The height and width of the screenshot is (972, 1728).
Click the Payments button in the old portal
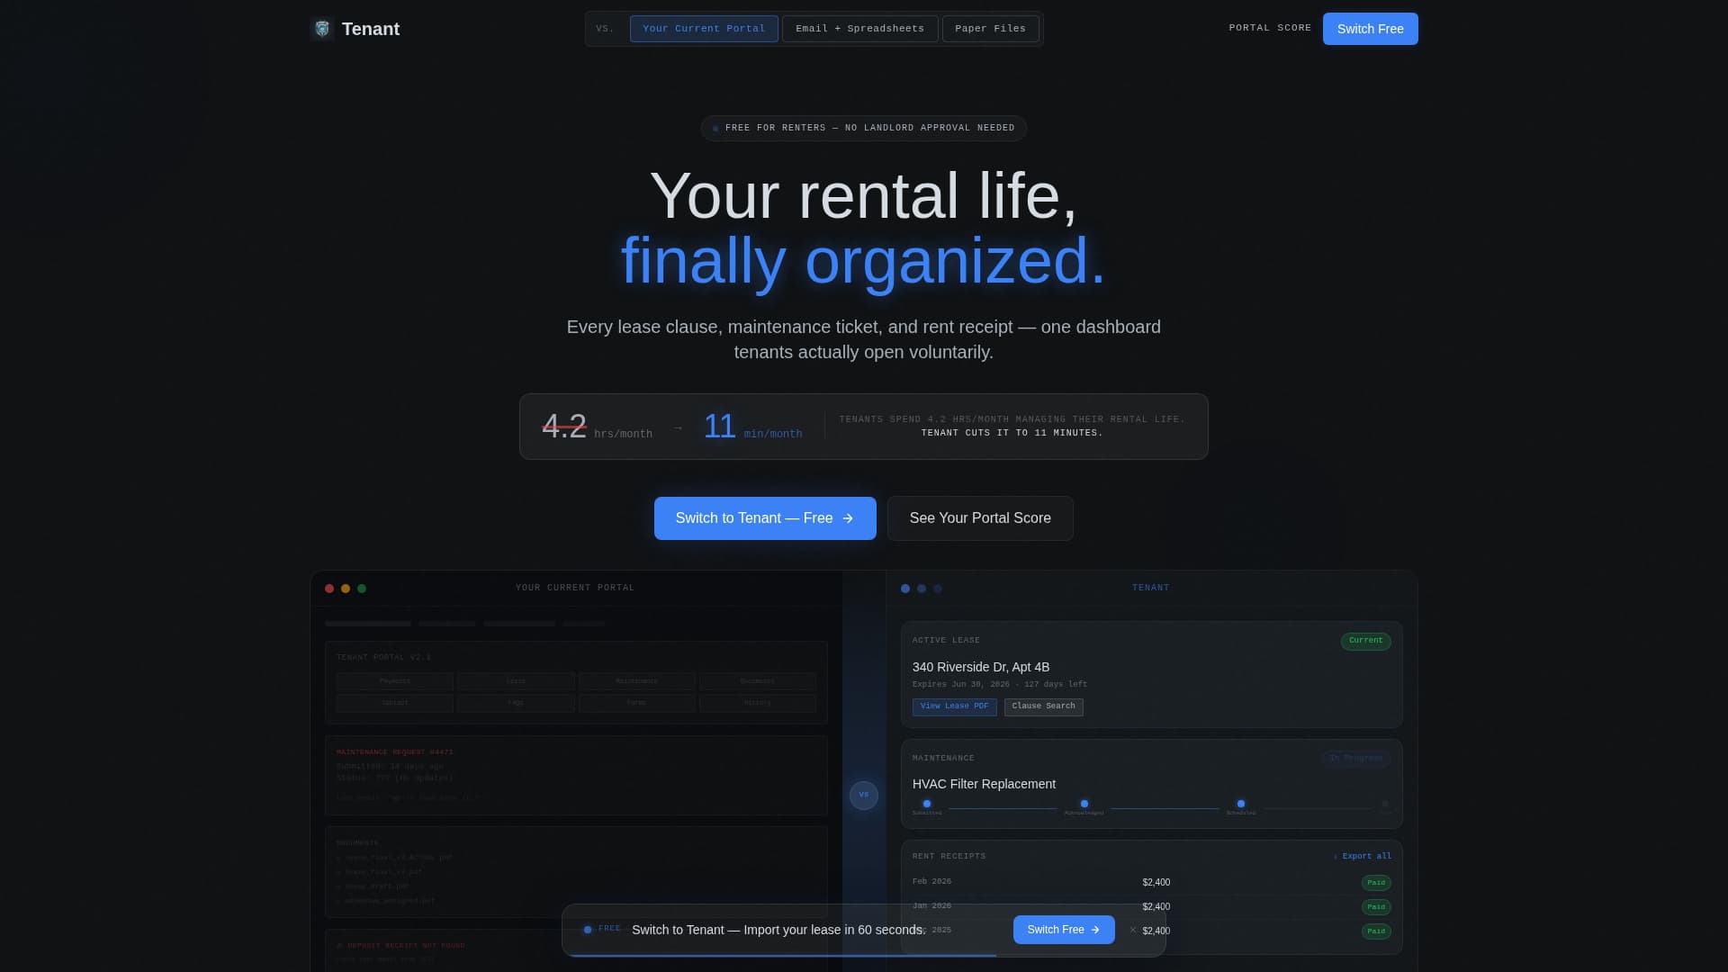pyautogui.click(x=395, y=681)
